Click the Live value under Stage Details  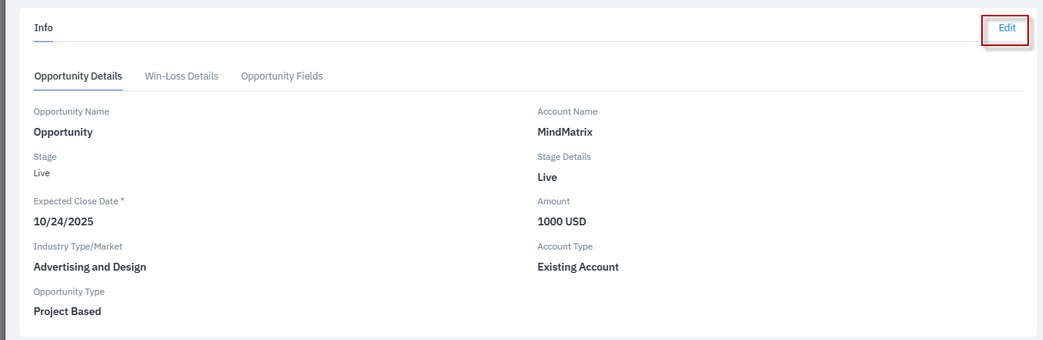pos(547,178)
